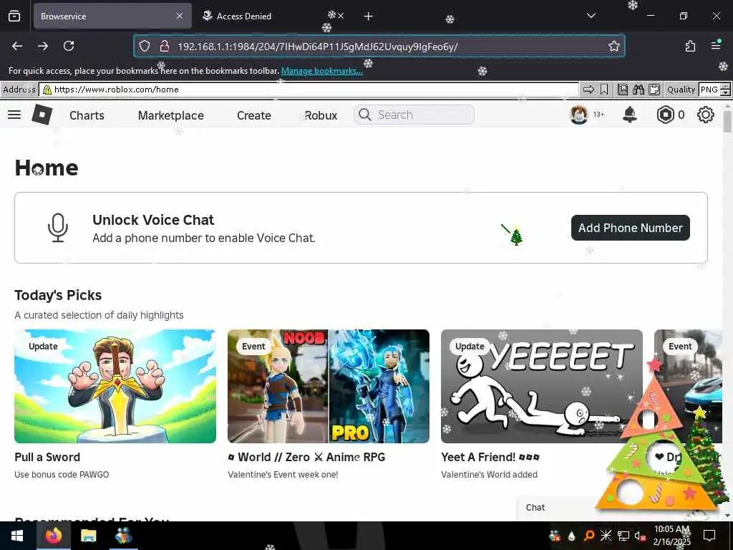The image size is (733, 550).
Task: Open the Pull a Sword title
Action: (47, 457)
